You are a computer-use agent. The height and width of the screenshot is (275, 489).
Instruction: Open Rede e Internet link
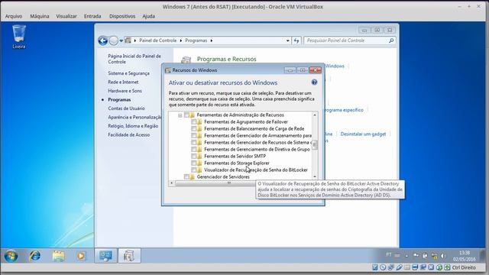123,82
